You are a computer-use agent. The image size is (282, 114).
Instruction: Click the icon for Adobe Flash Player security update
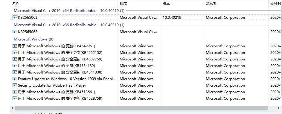(15, 85)
